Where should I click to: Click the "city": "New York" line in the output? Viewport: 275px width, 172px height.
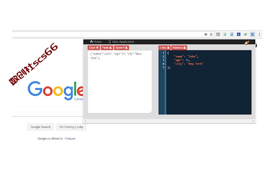pyautogui.click(x=189, y=64)
